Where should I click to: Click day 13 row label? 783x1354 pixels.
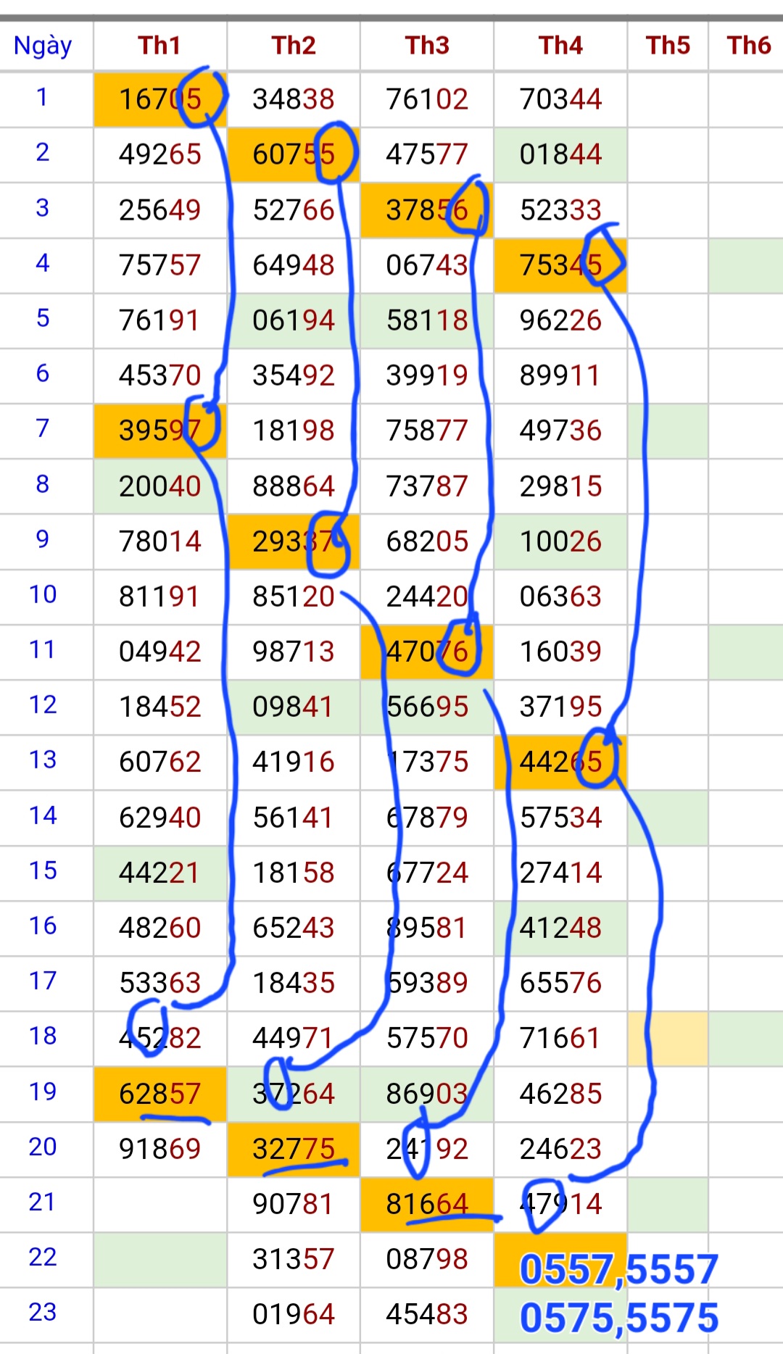click(x=42, y=760)
